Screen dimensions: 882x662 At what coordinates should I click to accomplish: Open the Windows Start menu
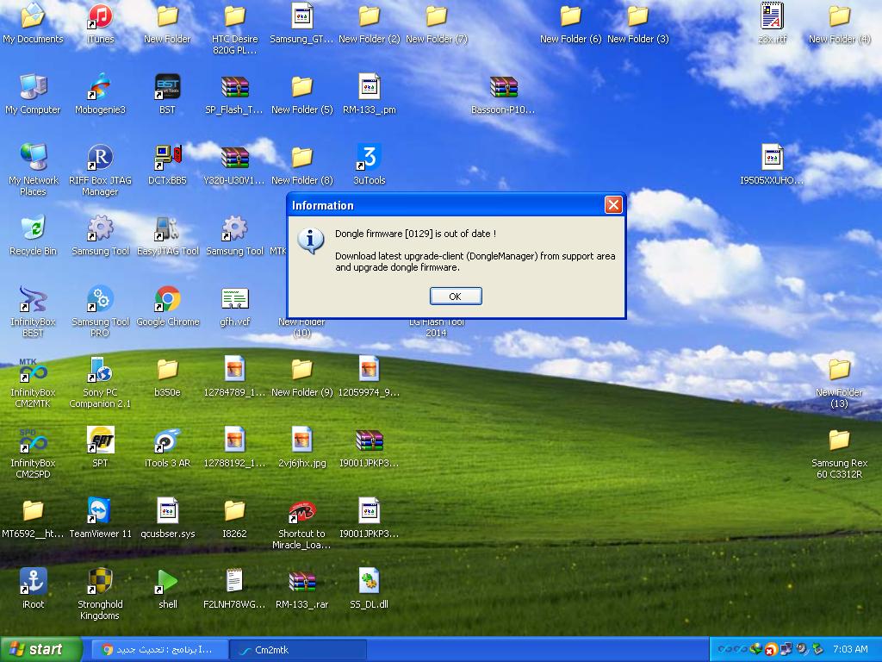coord(41,650)
